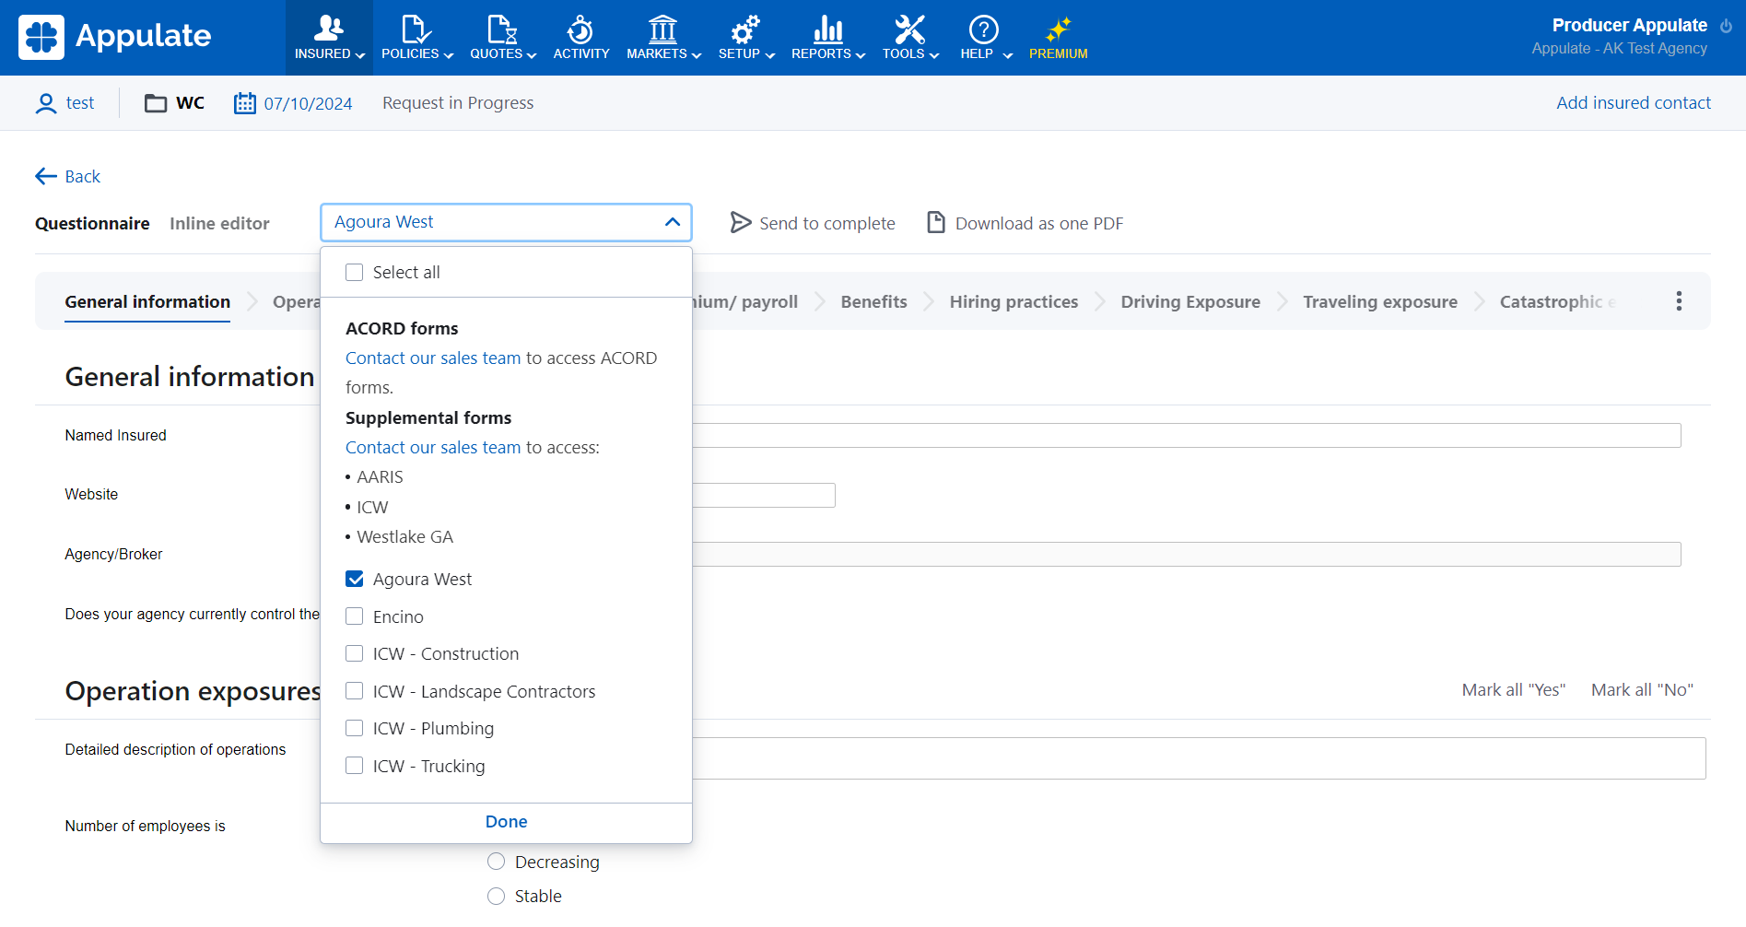Expand the Help menu chevron
Image resolution: width=1746 pixels, height=927 pixels.
click(x=1008, y=55)
